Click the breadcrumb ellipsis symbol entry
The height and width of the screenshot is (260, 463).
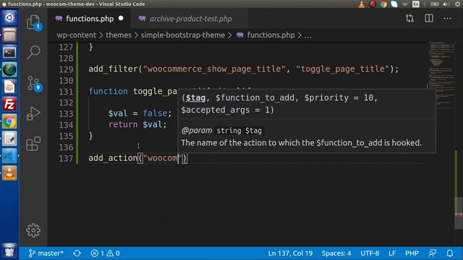(x=308, y=35)
